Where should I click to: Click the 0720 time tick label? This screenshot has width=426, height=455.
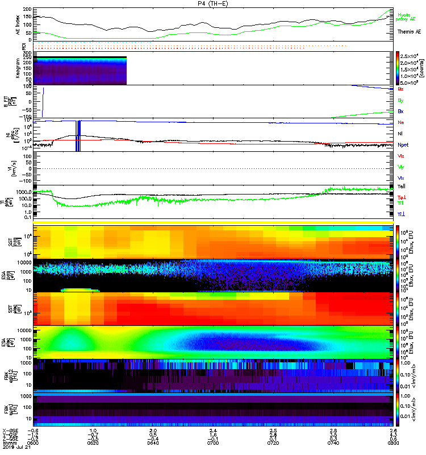click(x=273, y=443)
